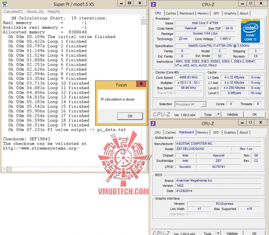This screenshot has width=269, height=235.
Task: Open SPD tab in lower CPU-Z window
Action: (216, 132)
